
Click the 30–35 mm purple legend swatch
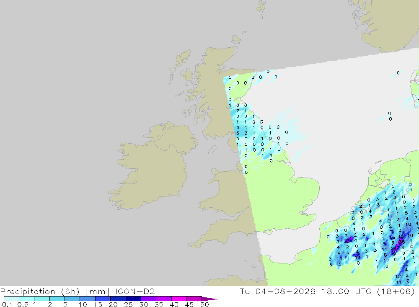point(148,299)
